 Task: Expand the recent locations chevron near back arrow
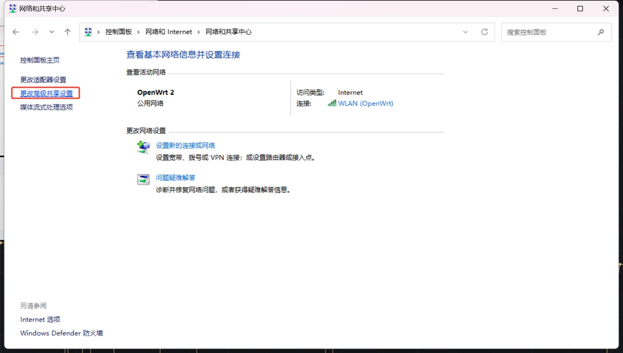(x=51, y=32)
